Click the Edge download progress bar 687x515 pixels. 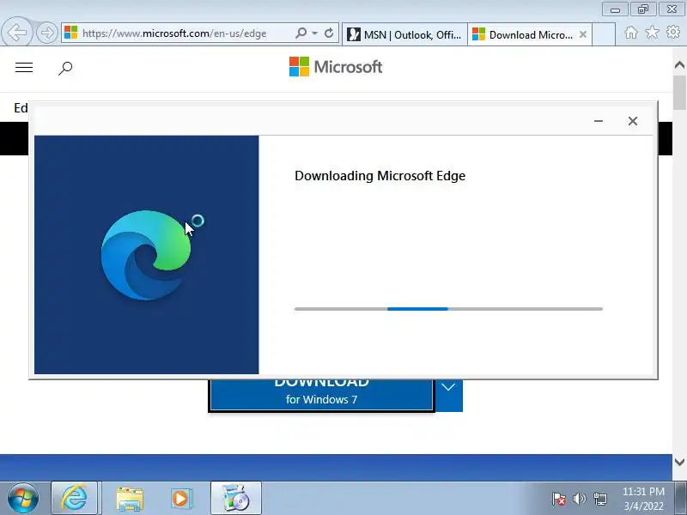tap(448, 309)
